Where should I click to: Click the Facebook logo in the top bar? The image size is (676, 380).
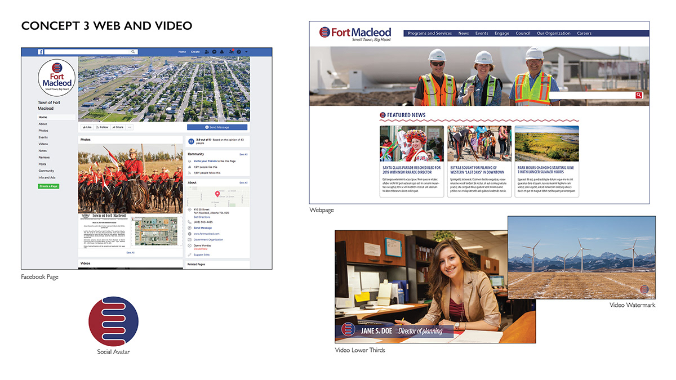click(x=41, y=51)
